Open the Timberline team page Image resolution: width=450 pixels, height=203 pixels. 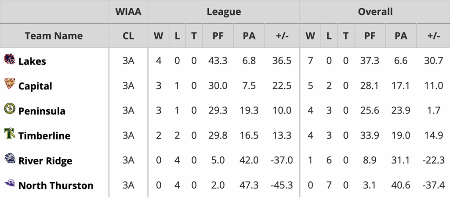click(x=44, y=136)
